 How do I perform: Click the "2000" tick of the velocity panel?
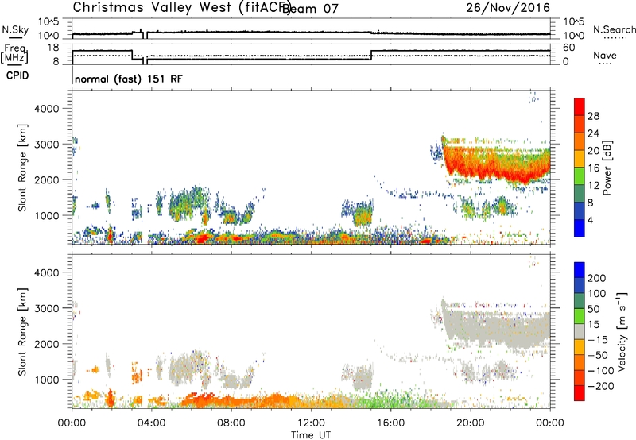click(x=47, y=344)
